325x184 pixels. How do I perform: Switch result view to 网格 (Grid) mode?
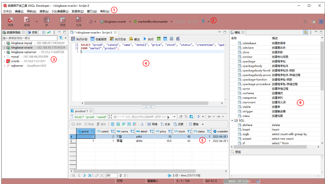point(152,124)
